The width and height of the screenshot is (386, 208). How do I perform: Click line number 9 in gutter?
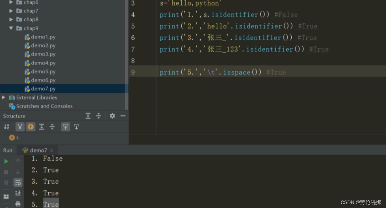[133, 72]
